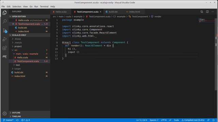
Task: Open the Extensions view
Action: 4,48
